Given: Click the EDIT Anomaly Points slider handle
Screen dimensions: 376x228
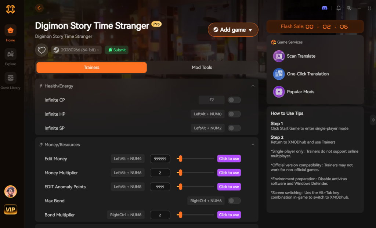Looking at the screenshot, I should pyautogui.click(x=180, y=187).
